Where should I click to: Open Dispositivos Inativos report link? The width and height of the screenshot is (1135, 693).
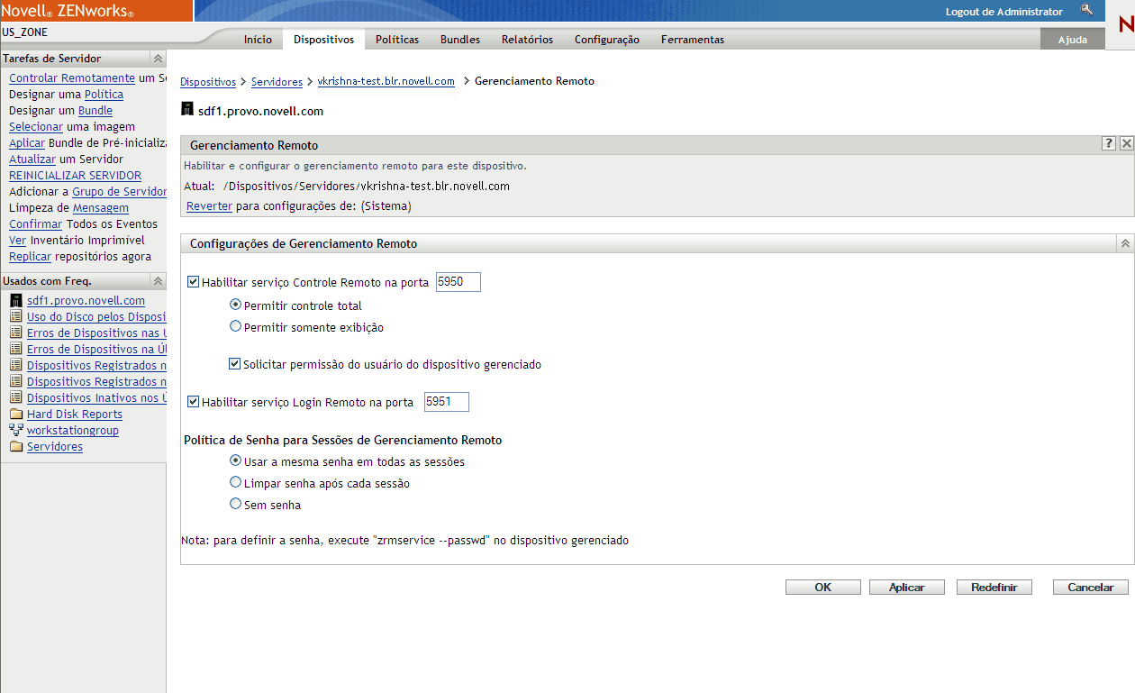pos(96,397)
